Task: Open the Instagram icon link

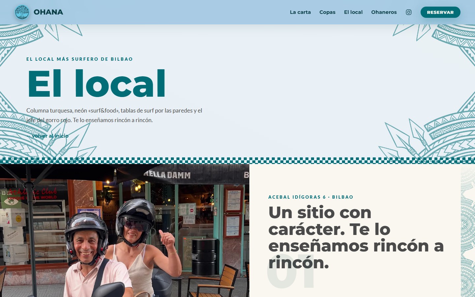Action: [x=408, y=12]
